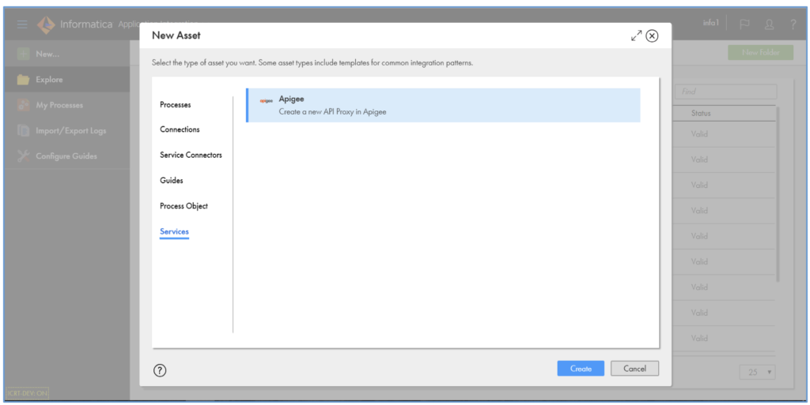Select the Guides asset category
This screenshot has width=810, height=405.
[x=171, y=181]
